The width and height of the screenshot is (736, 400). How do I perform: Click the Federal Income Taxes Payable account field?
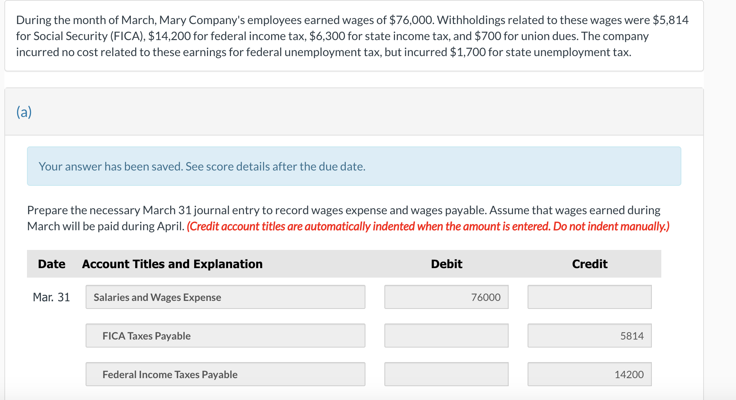pyautogui.click(x=225, y=374)
